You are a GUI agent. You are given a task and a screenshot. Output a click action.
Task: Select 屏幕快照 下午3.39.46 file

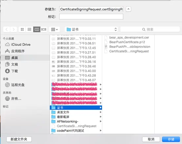[76, 66]
